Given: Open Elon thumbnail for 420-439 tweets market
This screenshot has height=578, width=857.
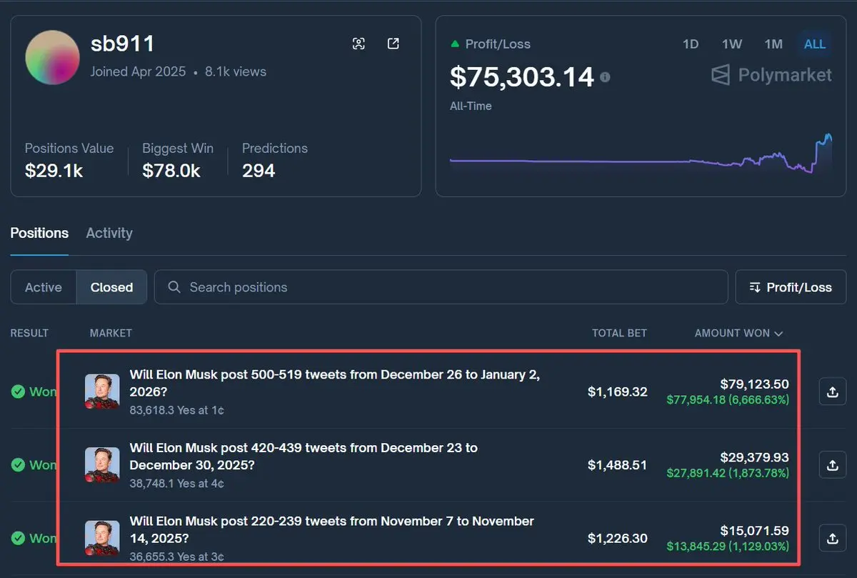Looking at the screenshot, I should 102,464.
